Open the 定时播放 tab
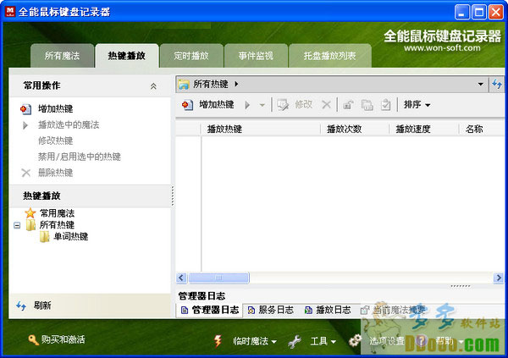 point(191,56)
